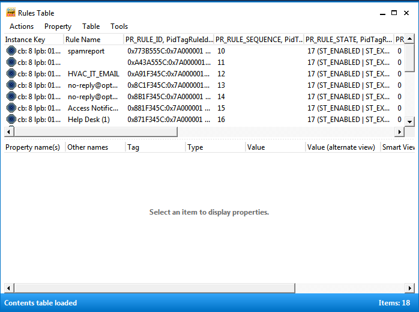Click rules list horizontal scrollbar thumb
The image size is (419, 312).
95,132
